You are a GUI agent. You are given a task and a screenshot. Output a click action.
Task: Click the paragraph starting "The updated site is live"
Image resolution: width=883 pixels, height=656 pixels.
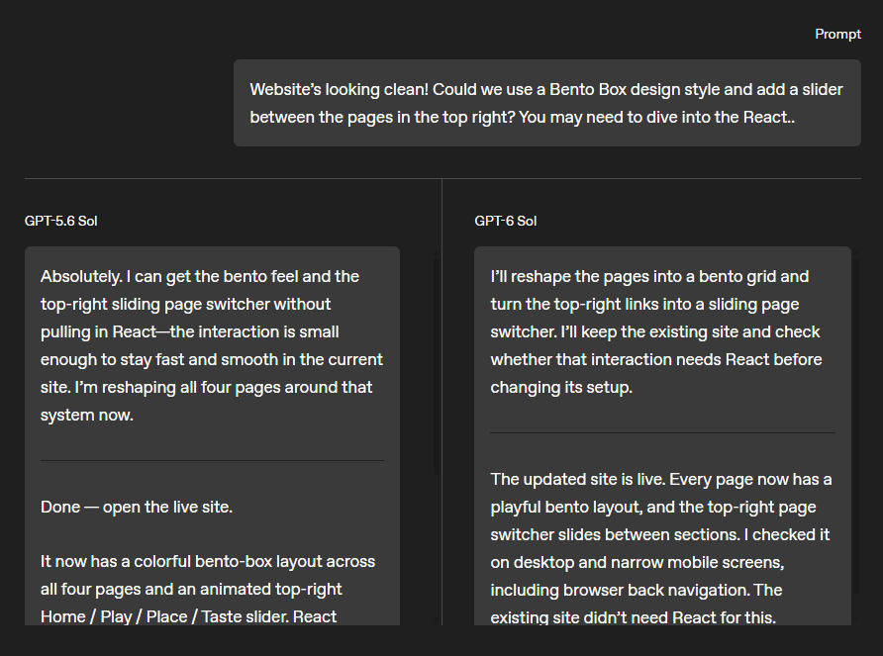click(661, 548)
